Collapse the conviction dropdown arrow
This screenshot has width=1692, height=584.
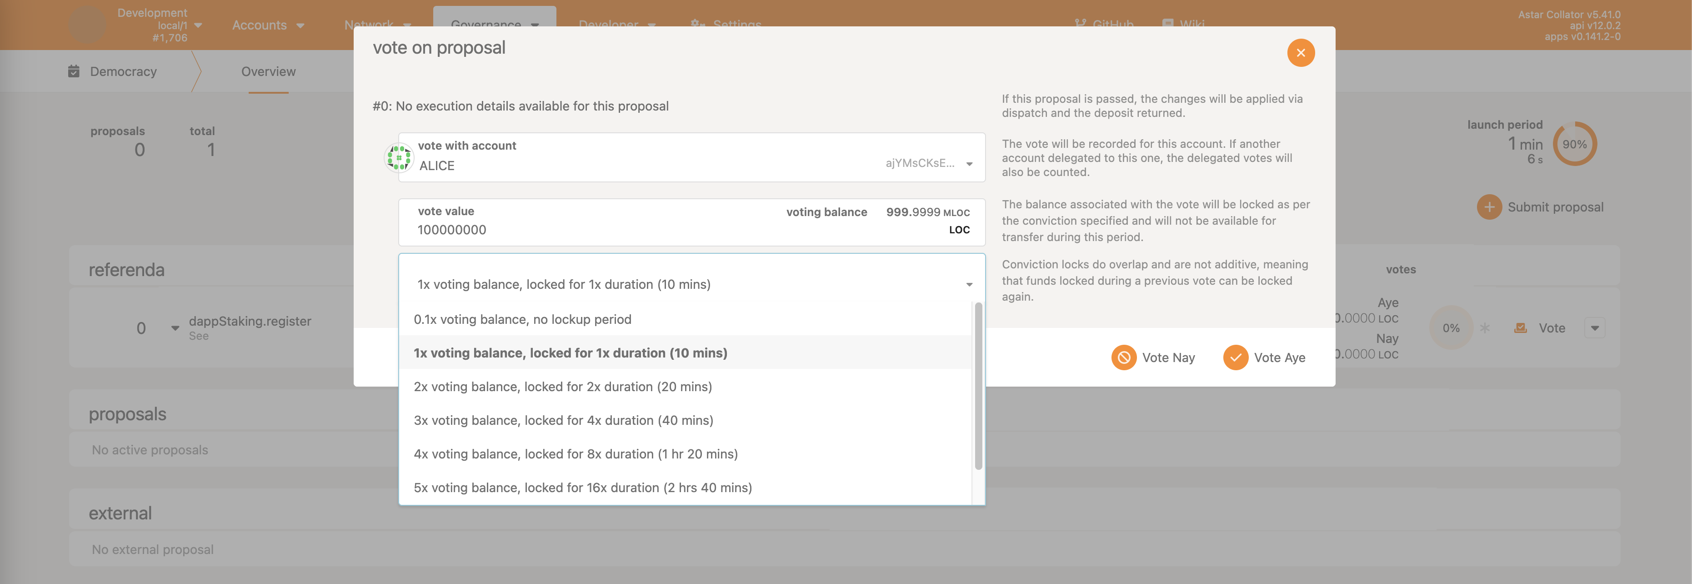coord(969,284)
